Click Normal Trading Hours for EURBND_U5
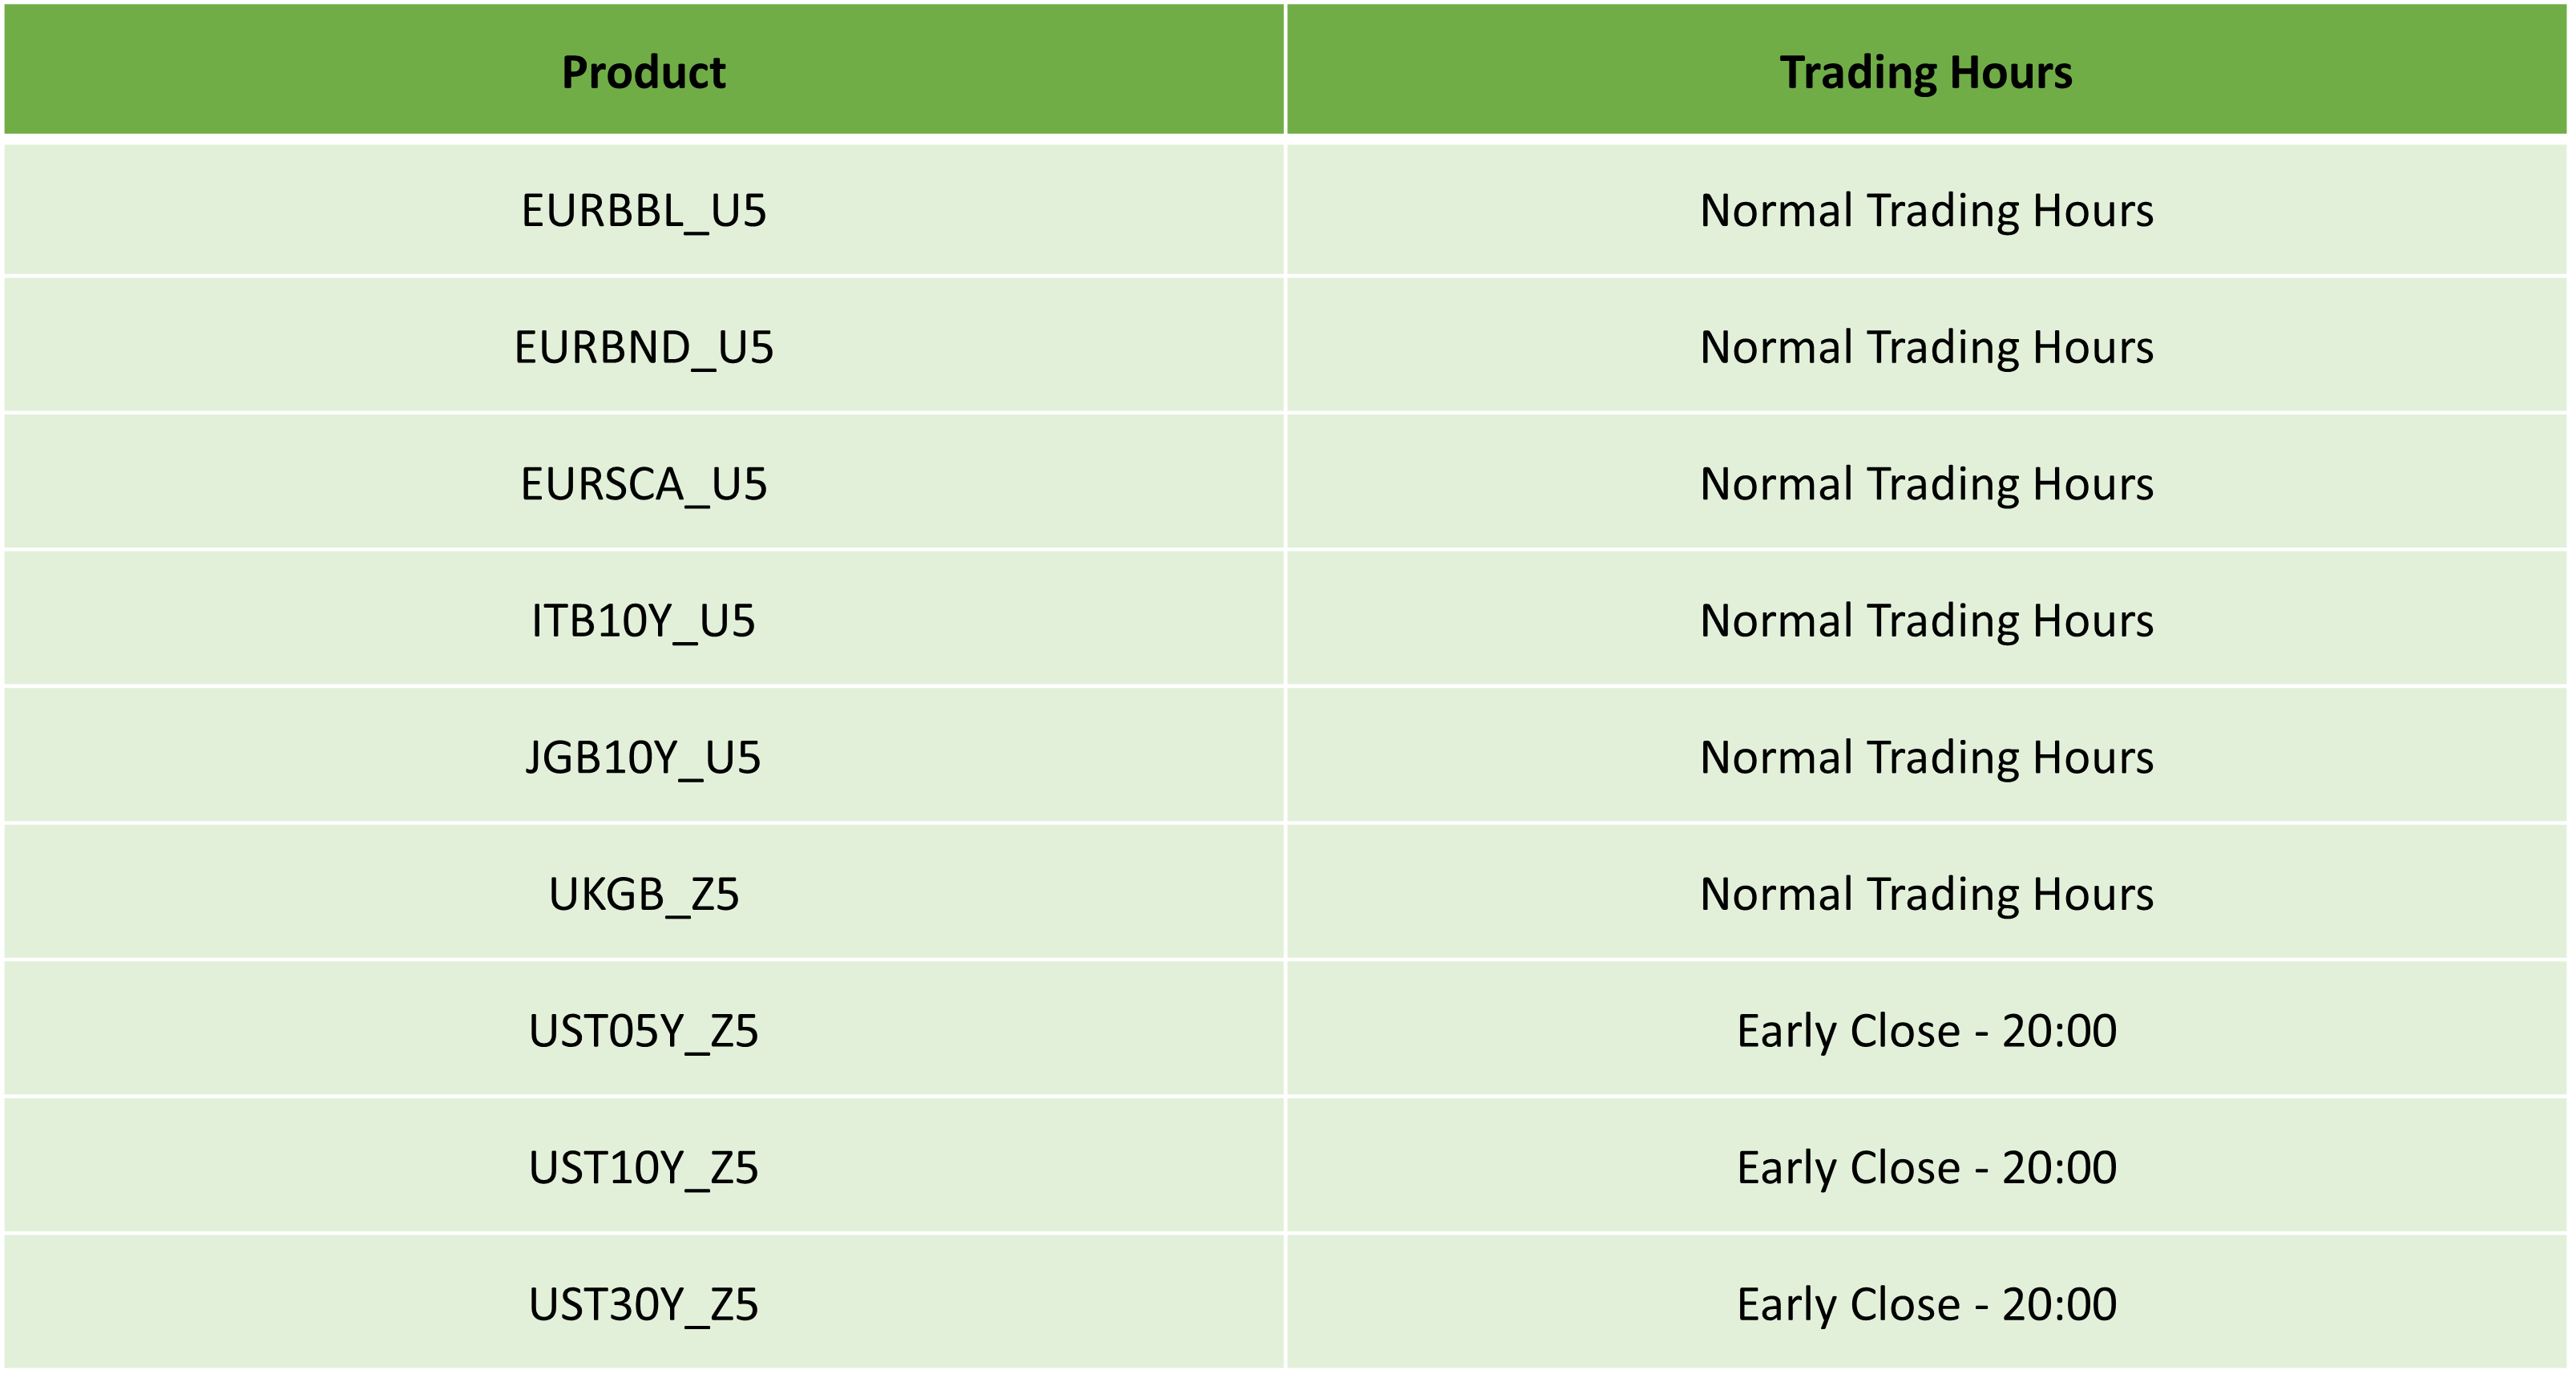This screenshot has width=2576, height=1374. (1926, 346)
